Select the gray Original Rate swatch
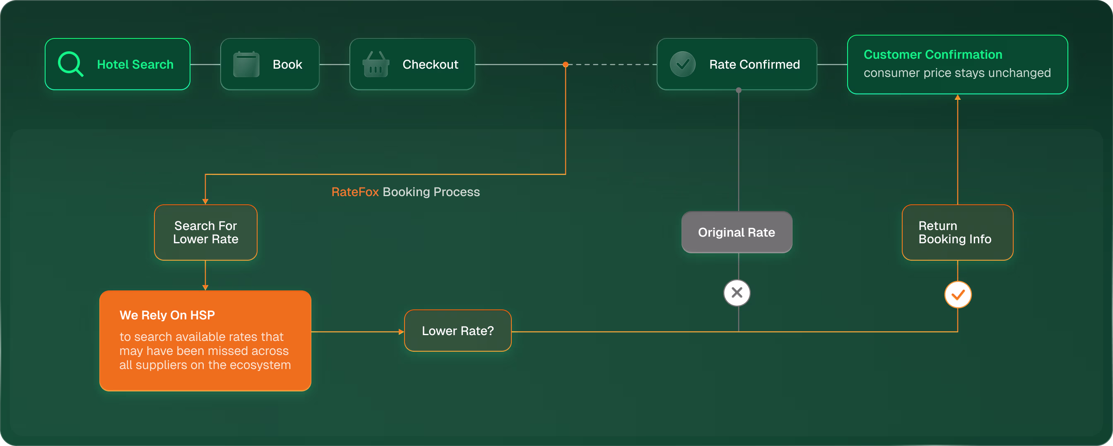 click(x=737, y=232)
